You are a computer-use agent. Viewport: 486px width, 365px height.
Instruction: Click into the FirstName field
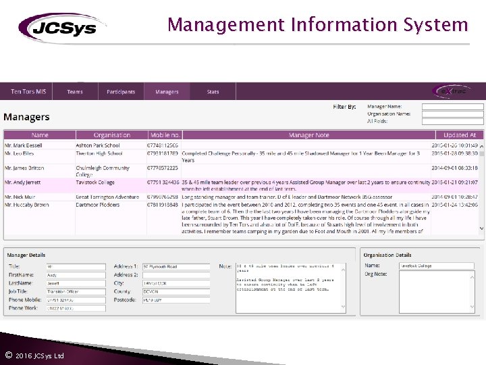(x=76, y=275)
